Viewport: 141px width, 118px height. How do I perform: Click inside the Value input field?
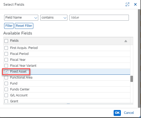pos(99,18)
